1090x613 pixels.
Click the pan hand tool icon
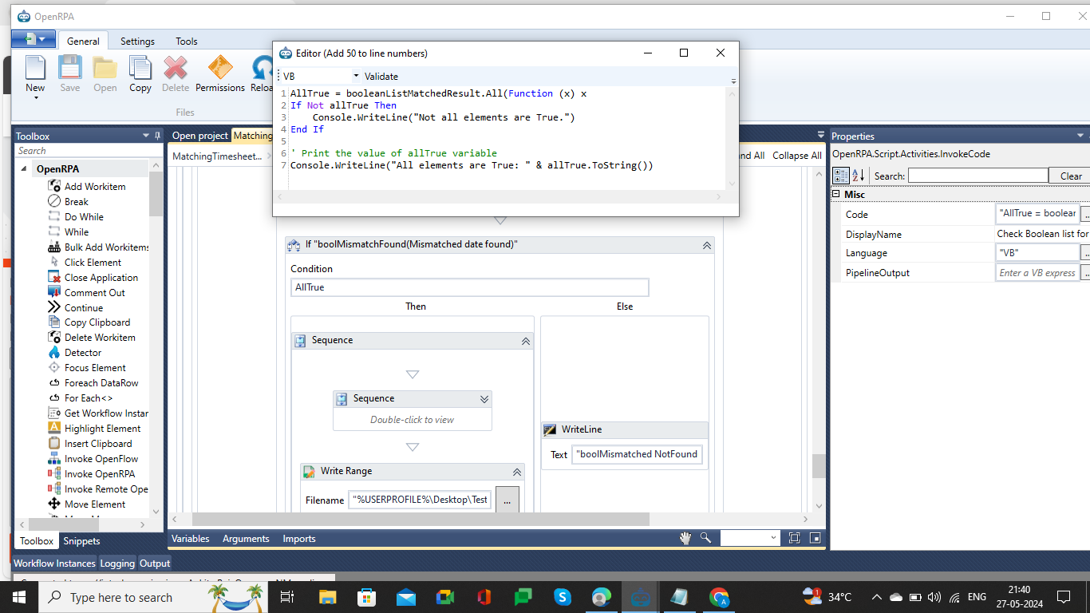coord(685,538)
